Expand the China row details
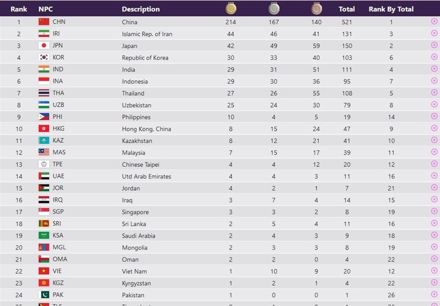 [x=435, y=22]
